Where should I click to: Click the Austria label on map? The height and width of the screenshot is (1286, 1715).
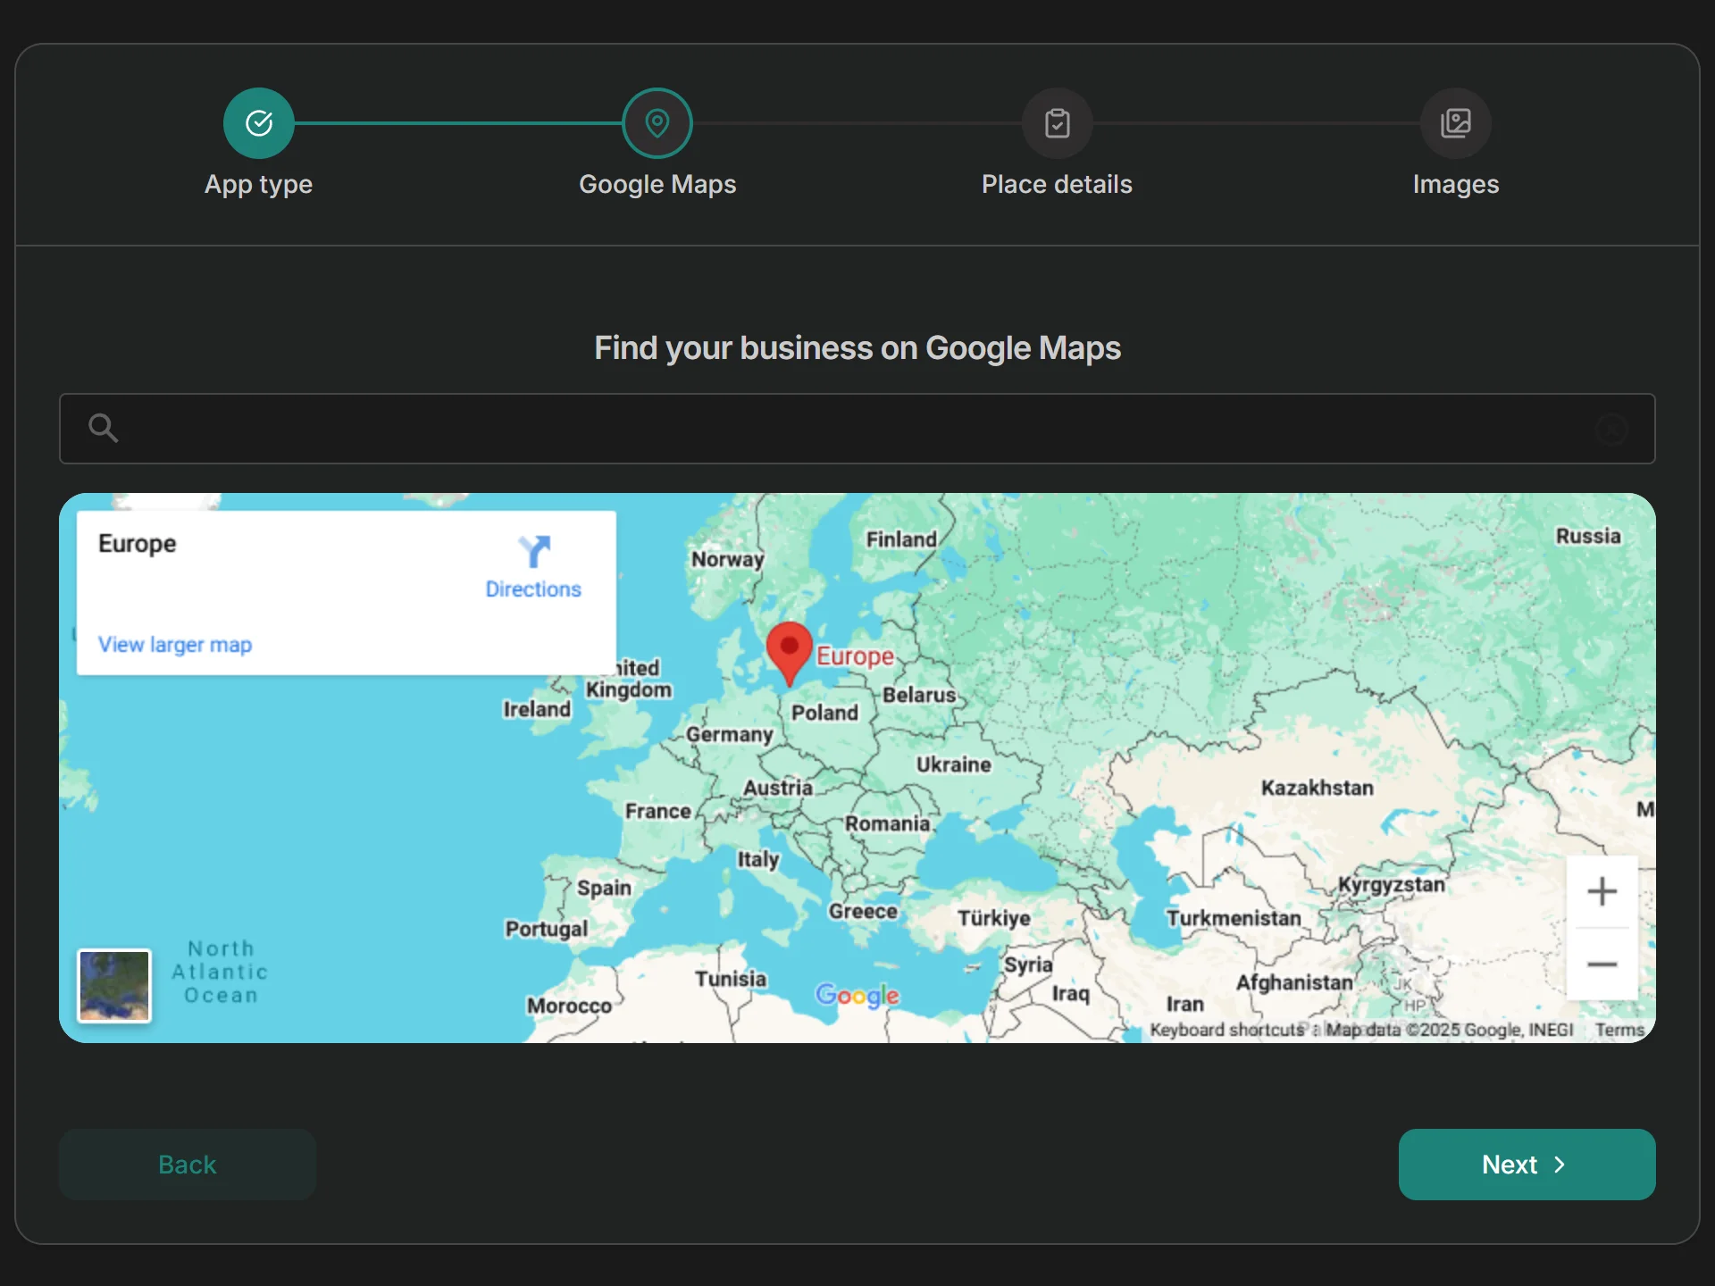779,788
